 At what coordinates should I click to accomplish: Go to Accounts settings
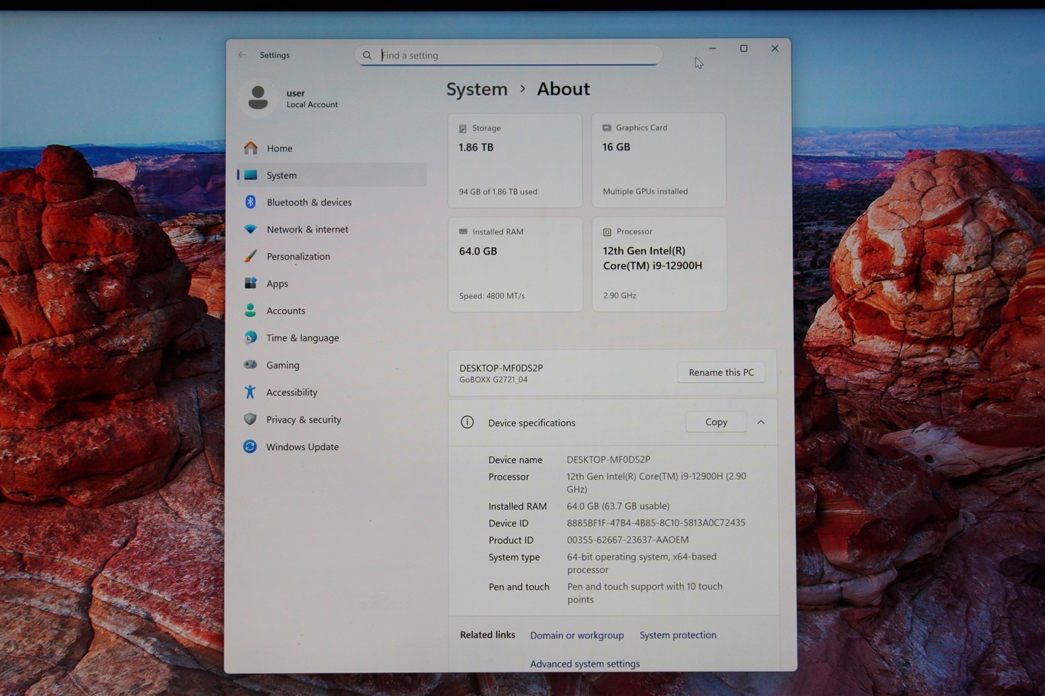[x=332, y=310]
